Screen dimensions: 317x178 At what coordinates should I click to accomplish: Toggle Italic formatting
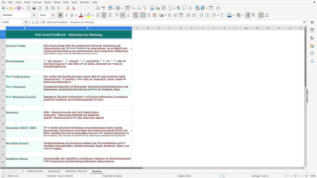pos(66,15)
